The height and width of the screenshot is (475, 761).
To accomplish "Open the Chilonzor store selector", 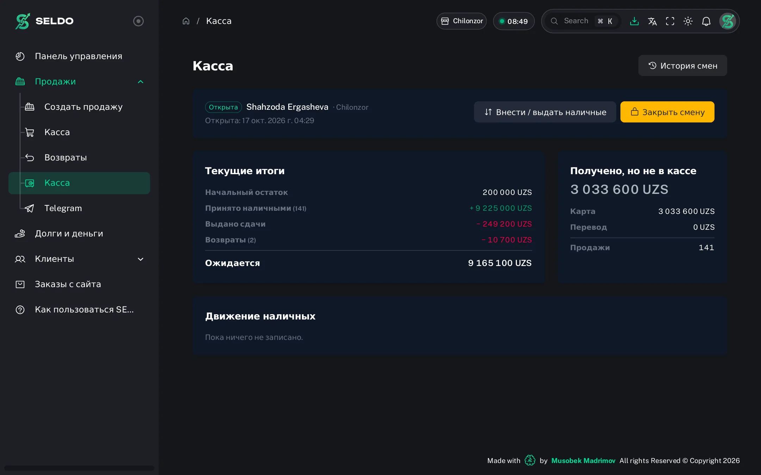I will 462,21.
